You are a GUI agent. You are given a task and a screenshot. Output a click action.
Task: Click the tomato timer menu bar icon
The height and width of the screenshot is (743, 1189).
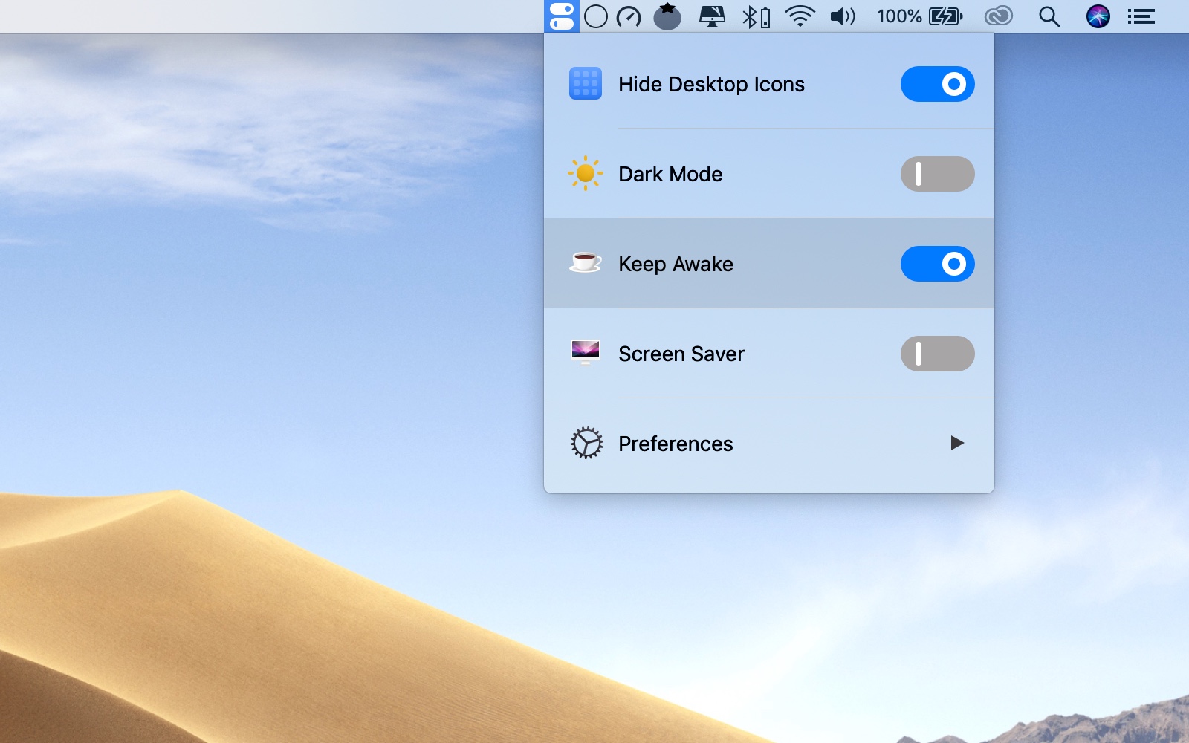667,16
